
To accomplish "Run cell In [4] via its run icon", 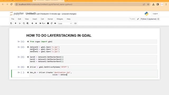I will point(28,67).
